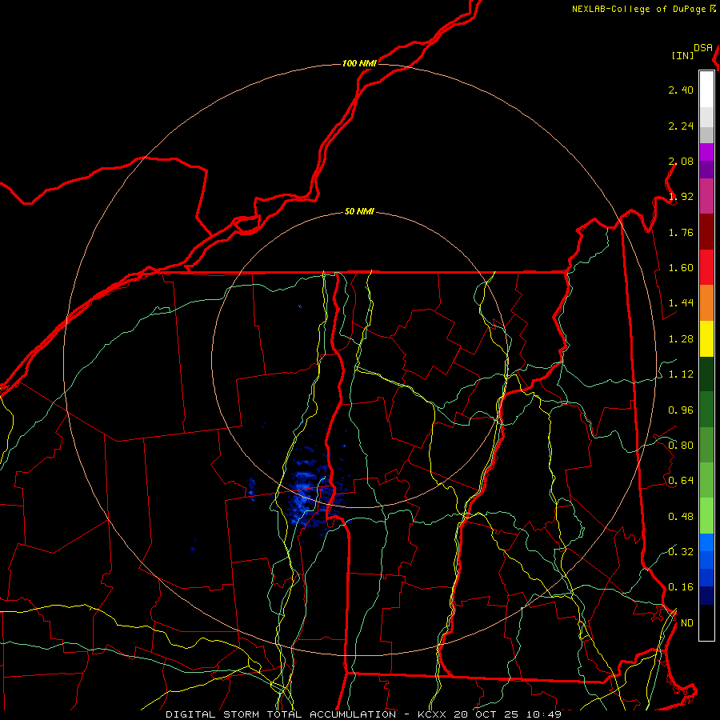Click the 100 NMI range ring label
This screenshot has height=720, width=720.
359,63
